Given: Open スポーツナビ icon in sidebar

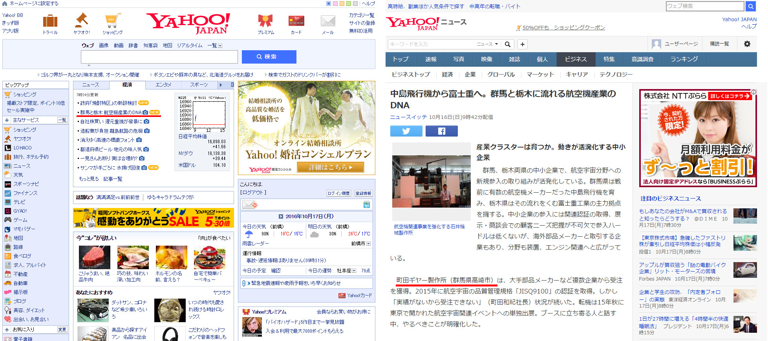Looking at the screenshot, I should pos(8,184).
